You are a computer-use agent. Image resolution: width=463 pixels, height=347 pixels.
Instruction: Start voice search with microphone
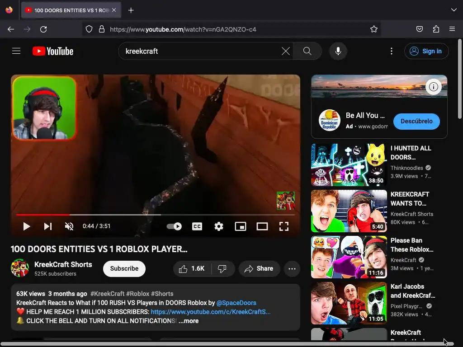(x=338, y=51)
